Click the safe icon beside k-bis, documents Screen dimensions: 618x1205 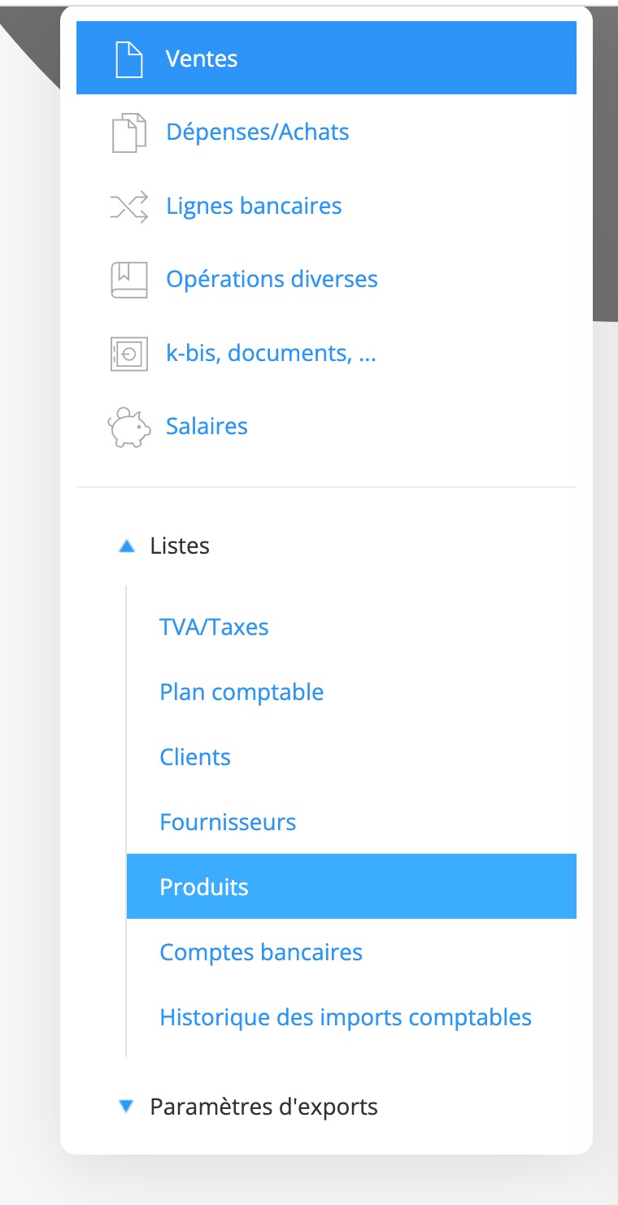pos(129,354)
